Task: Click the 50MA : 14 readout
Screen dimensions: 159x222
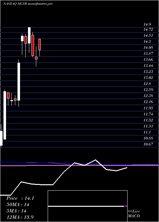Action: pyautogui.click(x=17, y=205)
